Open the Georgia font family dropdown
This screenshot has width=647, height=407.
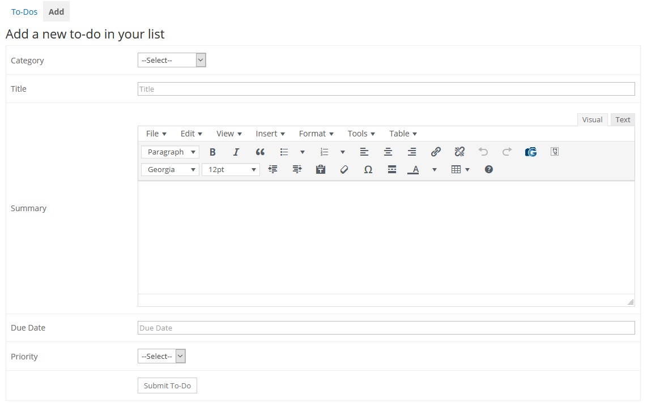(x=170, y=169)
